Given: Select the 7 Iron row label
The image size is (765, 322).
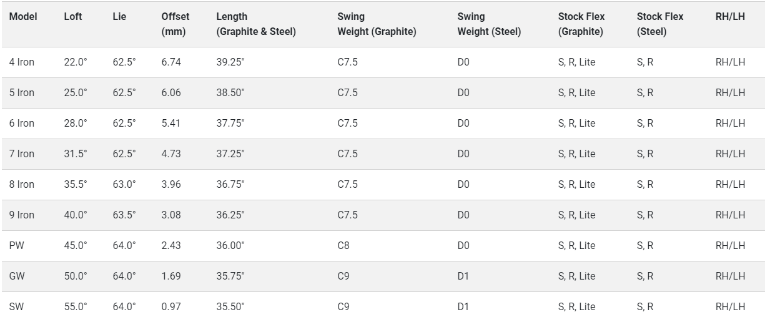Looking at the screenshot, I should tap(22, 154).
